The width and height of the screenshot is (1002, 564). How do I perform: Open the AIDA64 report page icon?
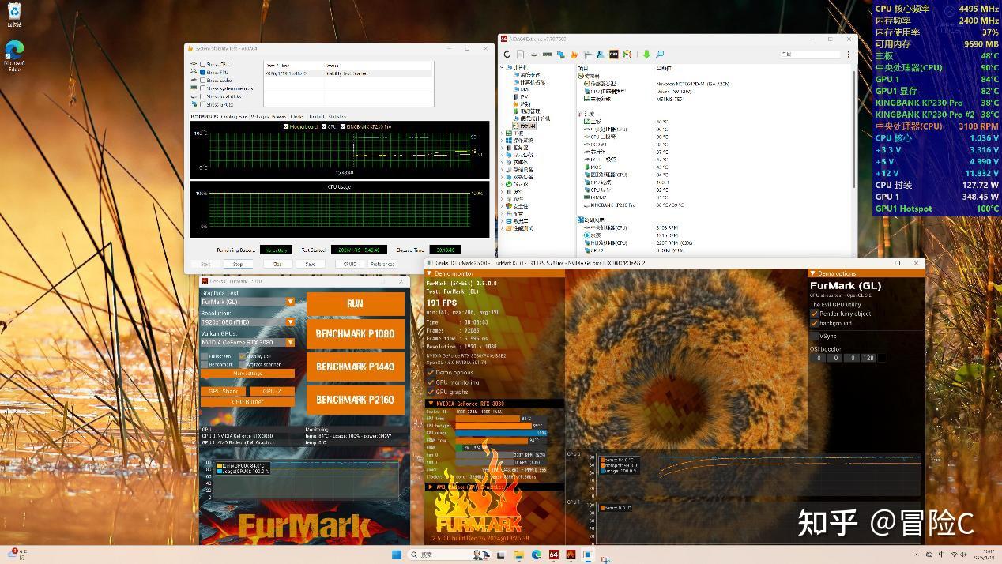(x=520, y=55)
